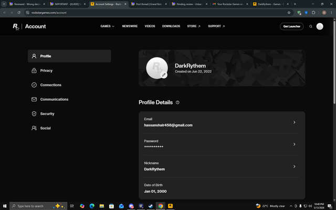Viewport: 336px width, 210px height.
Task: Open the notification center icon
Action: click(330, 206)
